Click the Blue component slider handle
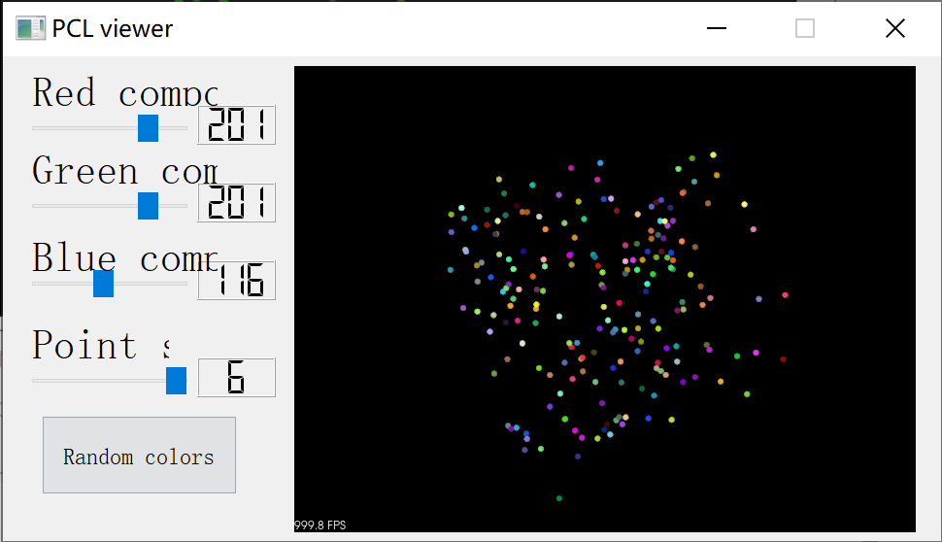942x542 pixels. pos(103,284)
